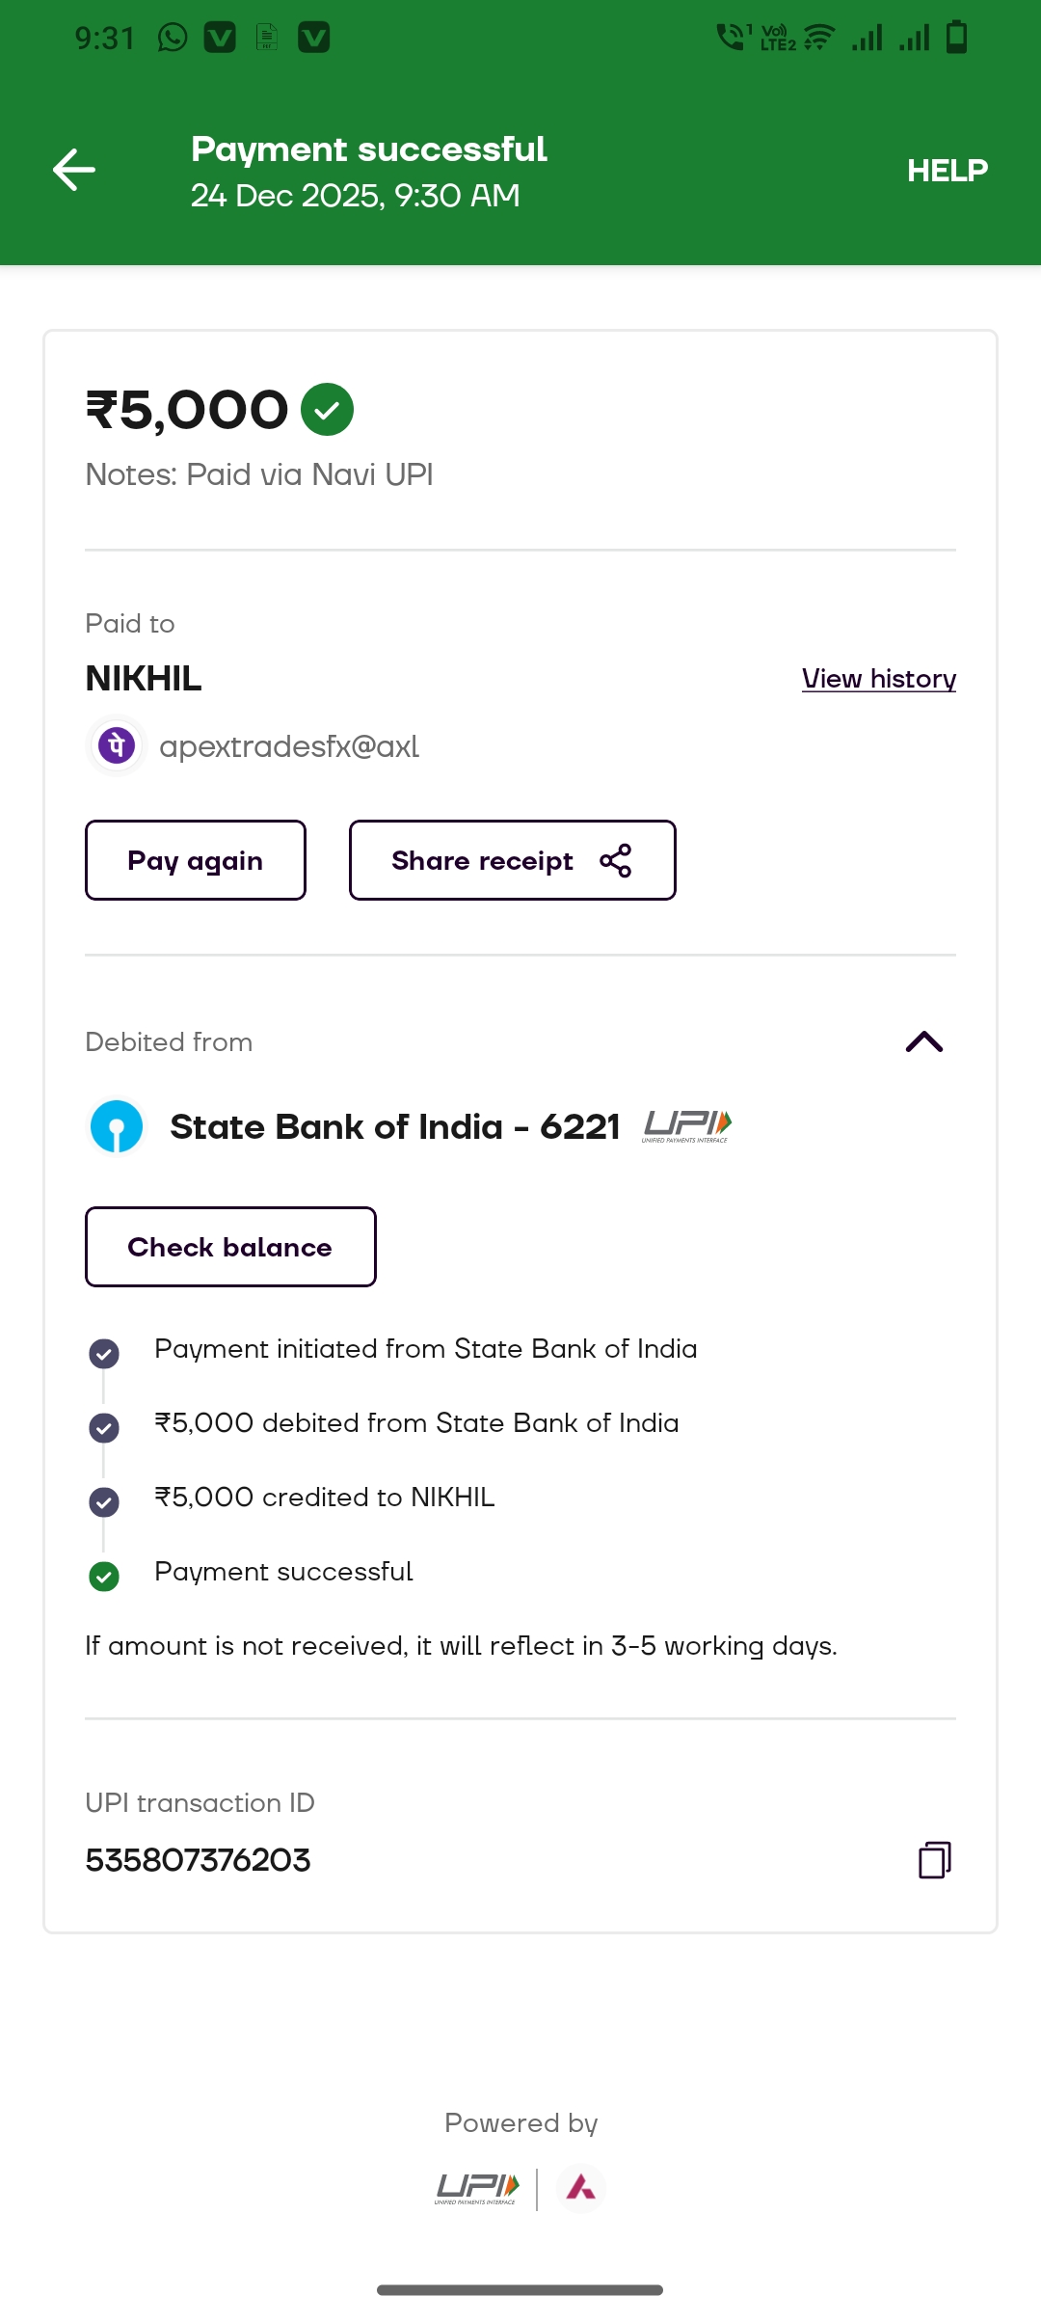
Task: Tap the 'Payment successful' step checkmark
Action: pyautogui.click(x=104, y=1577)
